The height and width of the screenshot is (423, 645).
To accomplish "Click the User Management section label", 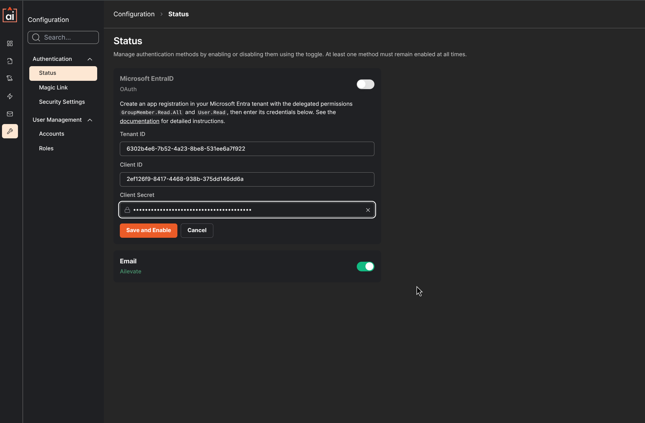I will 57,120.
